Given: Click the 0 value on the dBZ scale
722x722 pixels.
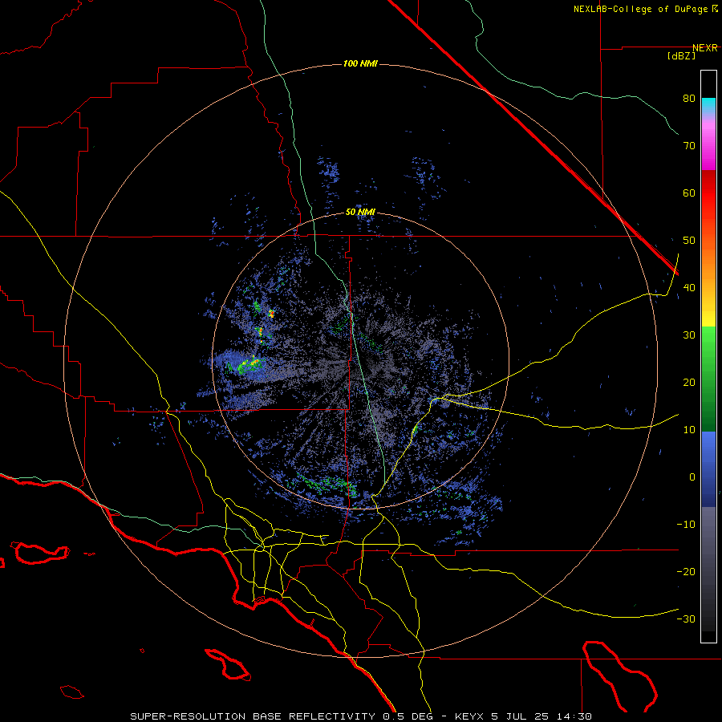Looking at the screenshot, I should pos(692,477).
